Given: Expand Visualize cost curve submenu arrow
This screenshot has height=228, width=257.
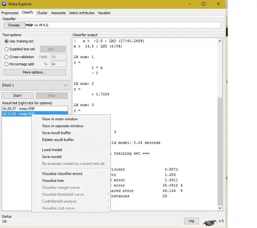Looking at the screenshot, I should 108,208.
